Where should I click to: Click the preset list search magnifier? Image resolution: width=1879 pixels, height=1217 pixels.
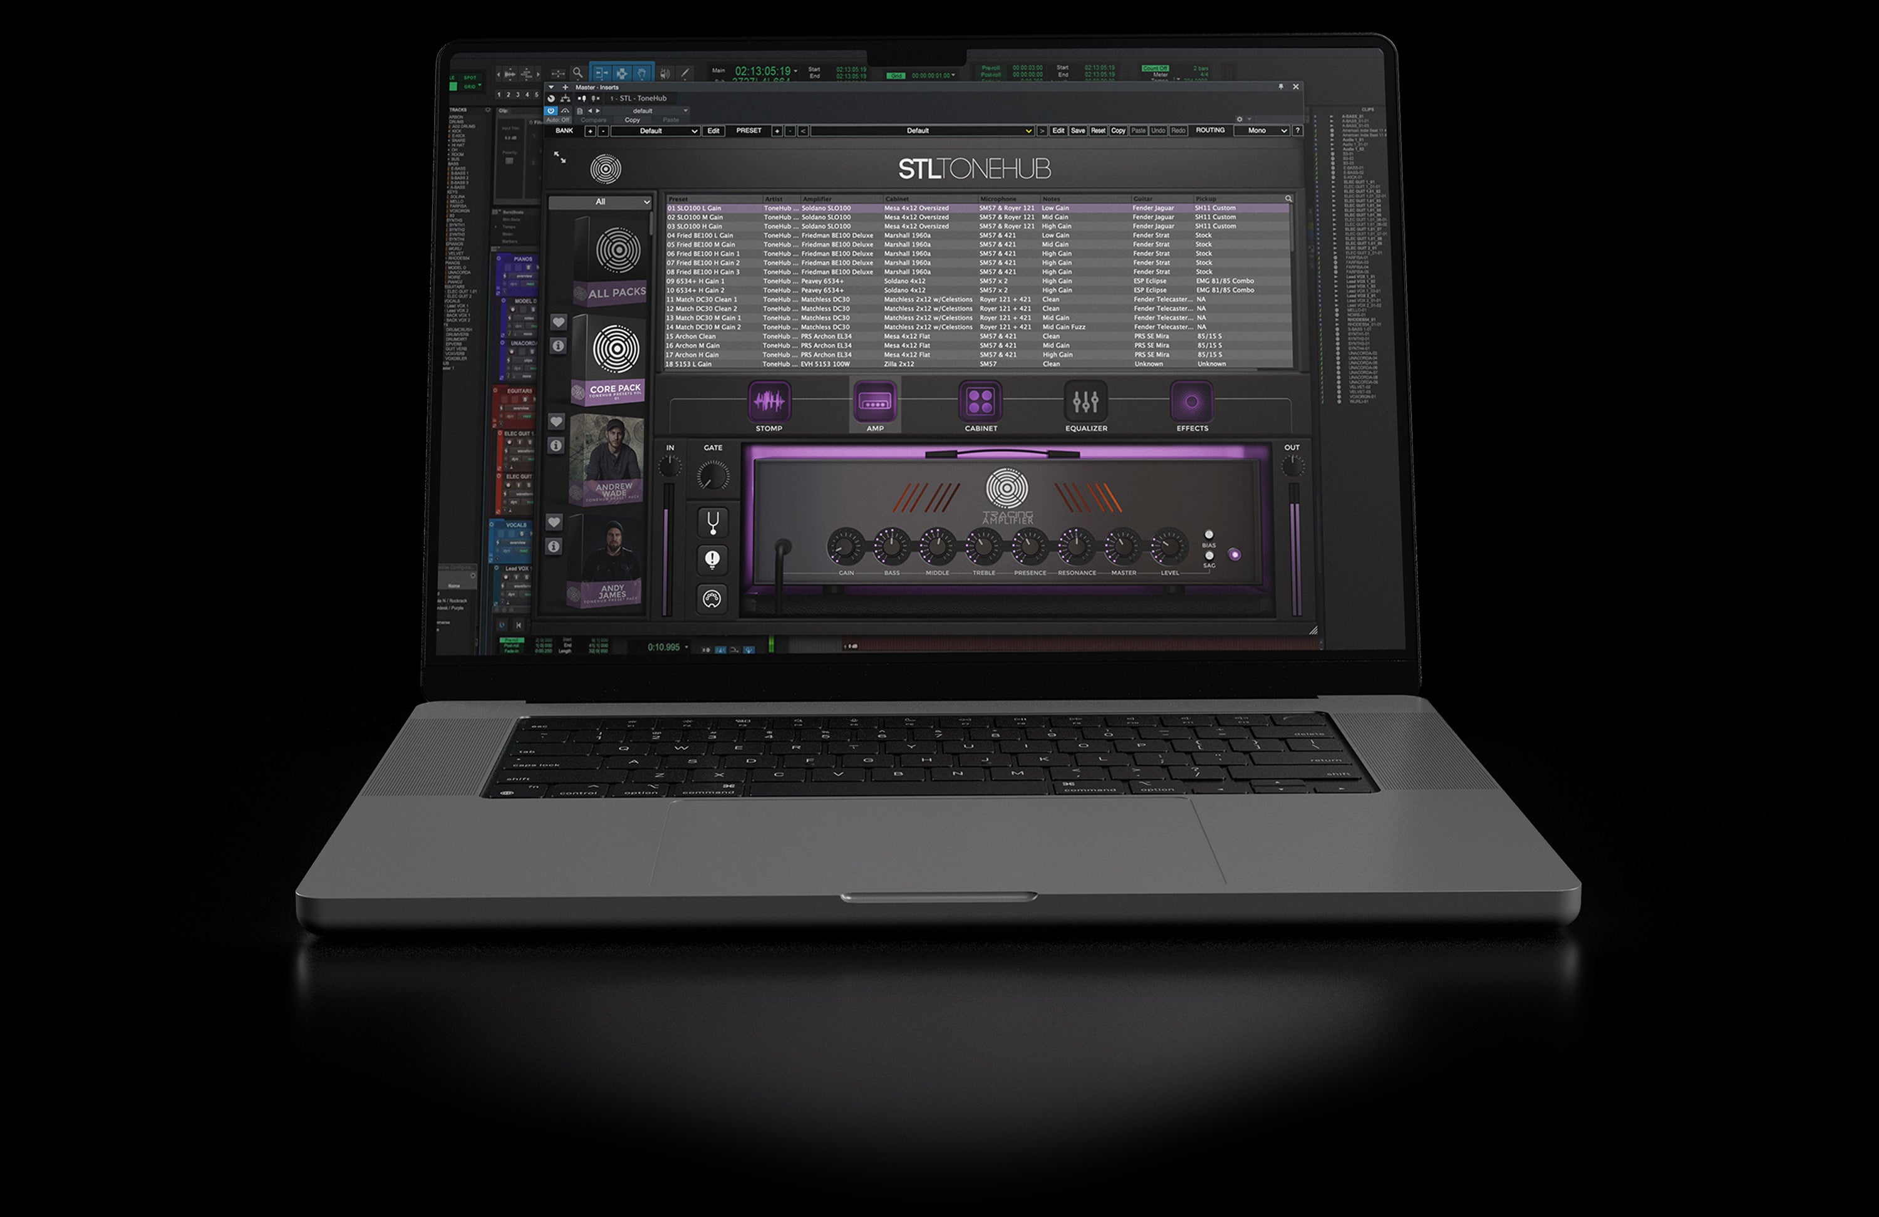click(x=1288, y=199)
